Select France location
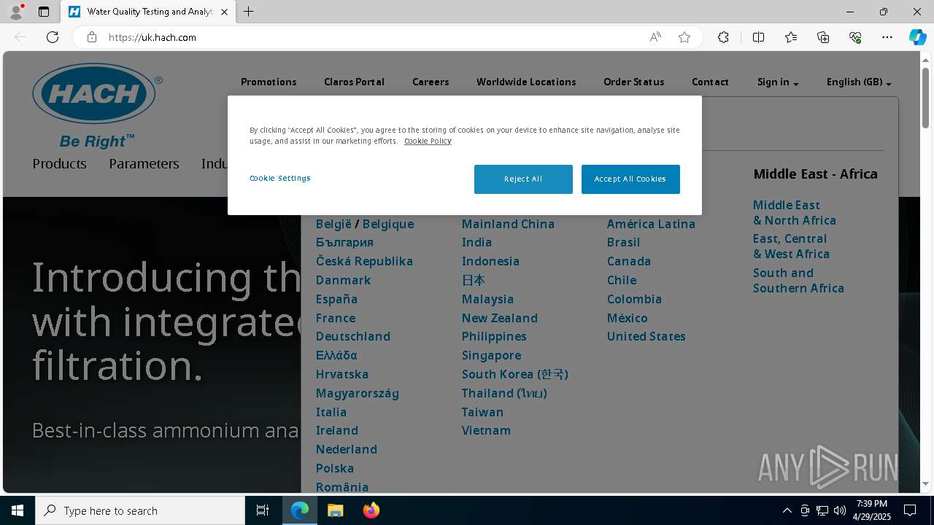This screenshot has width=934, height=525. coord(336,318)
